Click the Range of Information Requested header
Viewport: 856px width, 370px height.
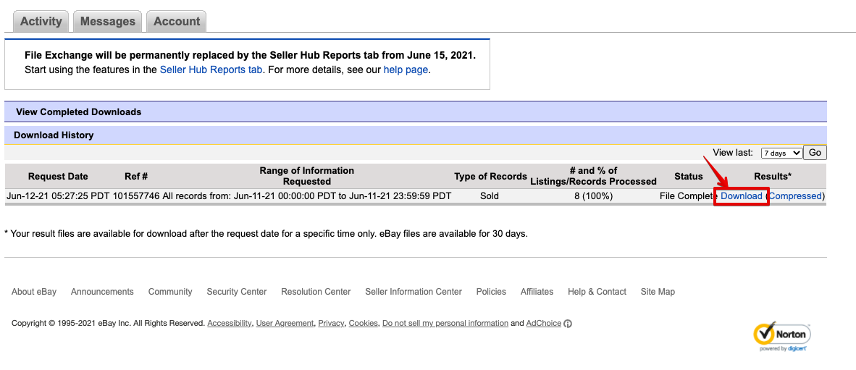[307, 176]
